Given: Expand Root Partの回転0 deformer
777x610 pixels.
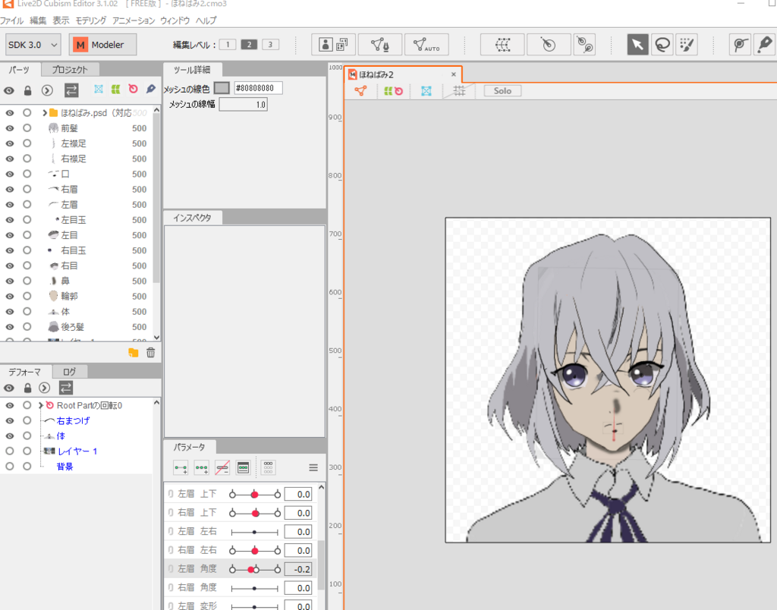Looking at the screenshot, I should pyautogui.click(x=41, y=405).
